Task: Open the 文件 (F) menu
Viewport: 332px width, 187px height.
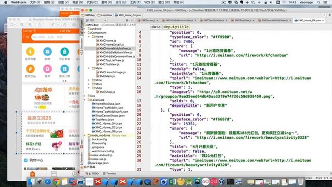Action: (35, 2)
